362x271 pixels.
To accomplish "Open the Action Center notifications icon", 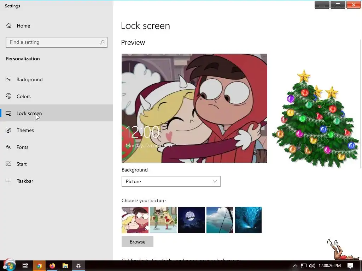I will [x=350, y=266].
